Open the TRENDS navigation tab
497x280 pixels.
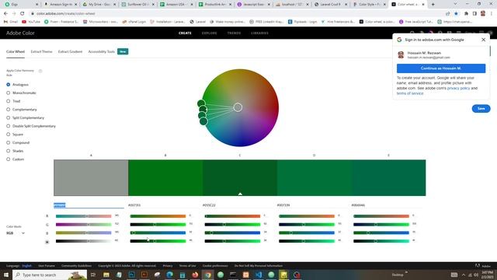[234, 33]
